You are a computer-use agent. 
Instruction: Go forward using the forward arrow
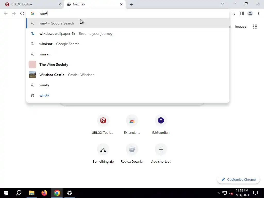coord(14,13)
